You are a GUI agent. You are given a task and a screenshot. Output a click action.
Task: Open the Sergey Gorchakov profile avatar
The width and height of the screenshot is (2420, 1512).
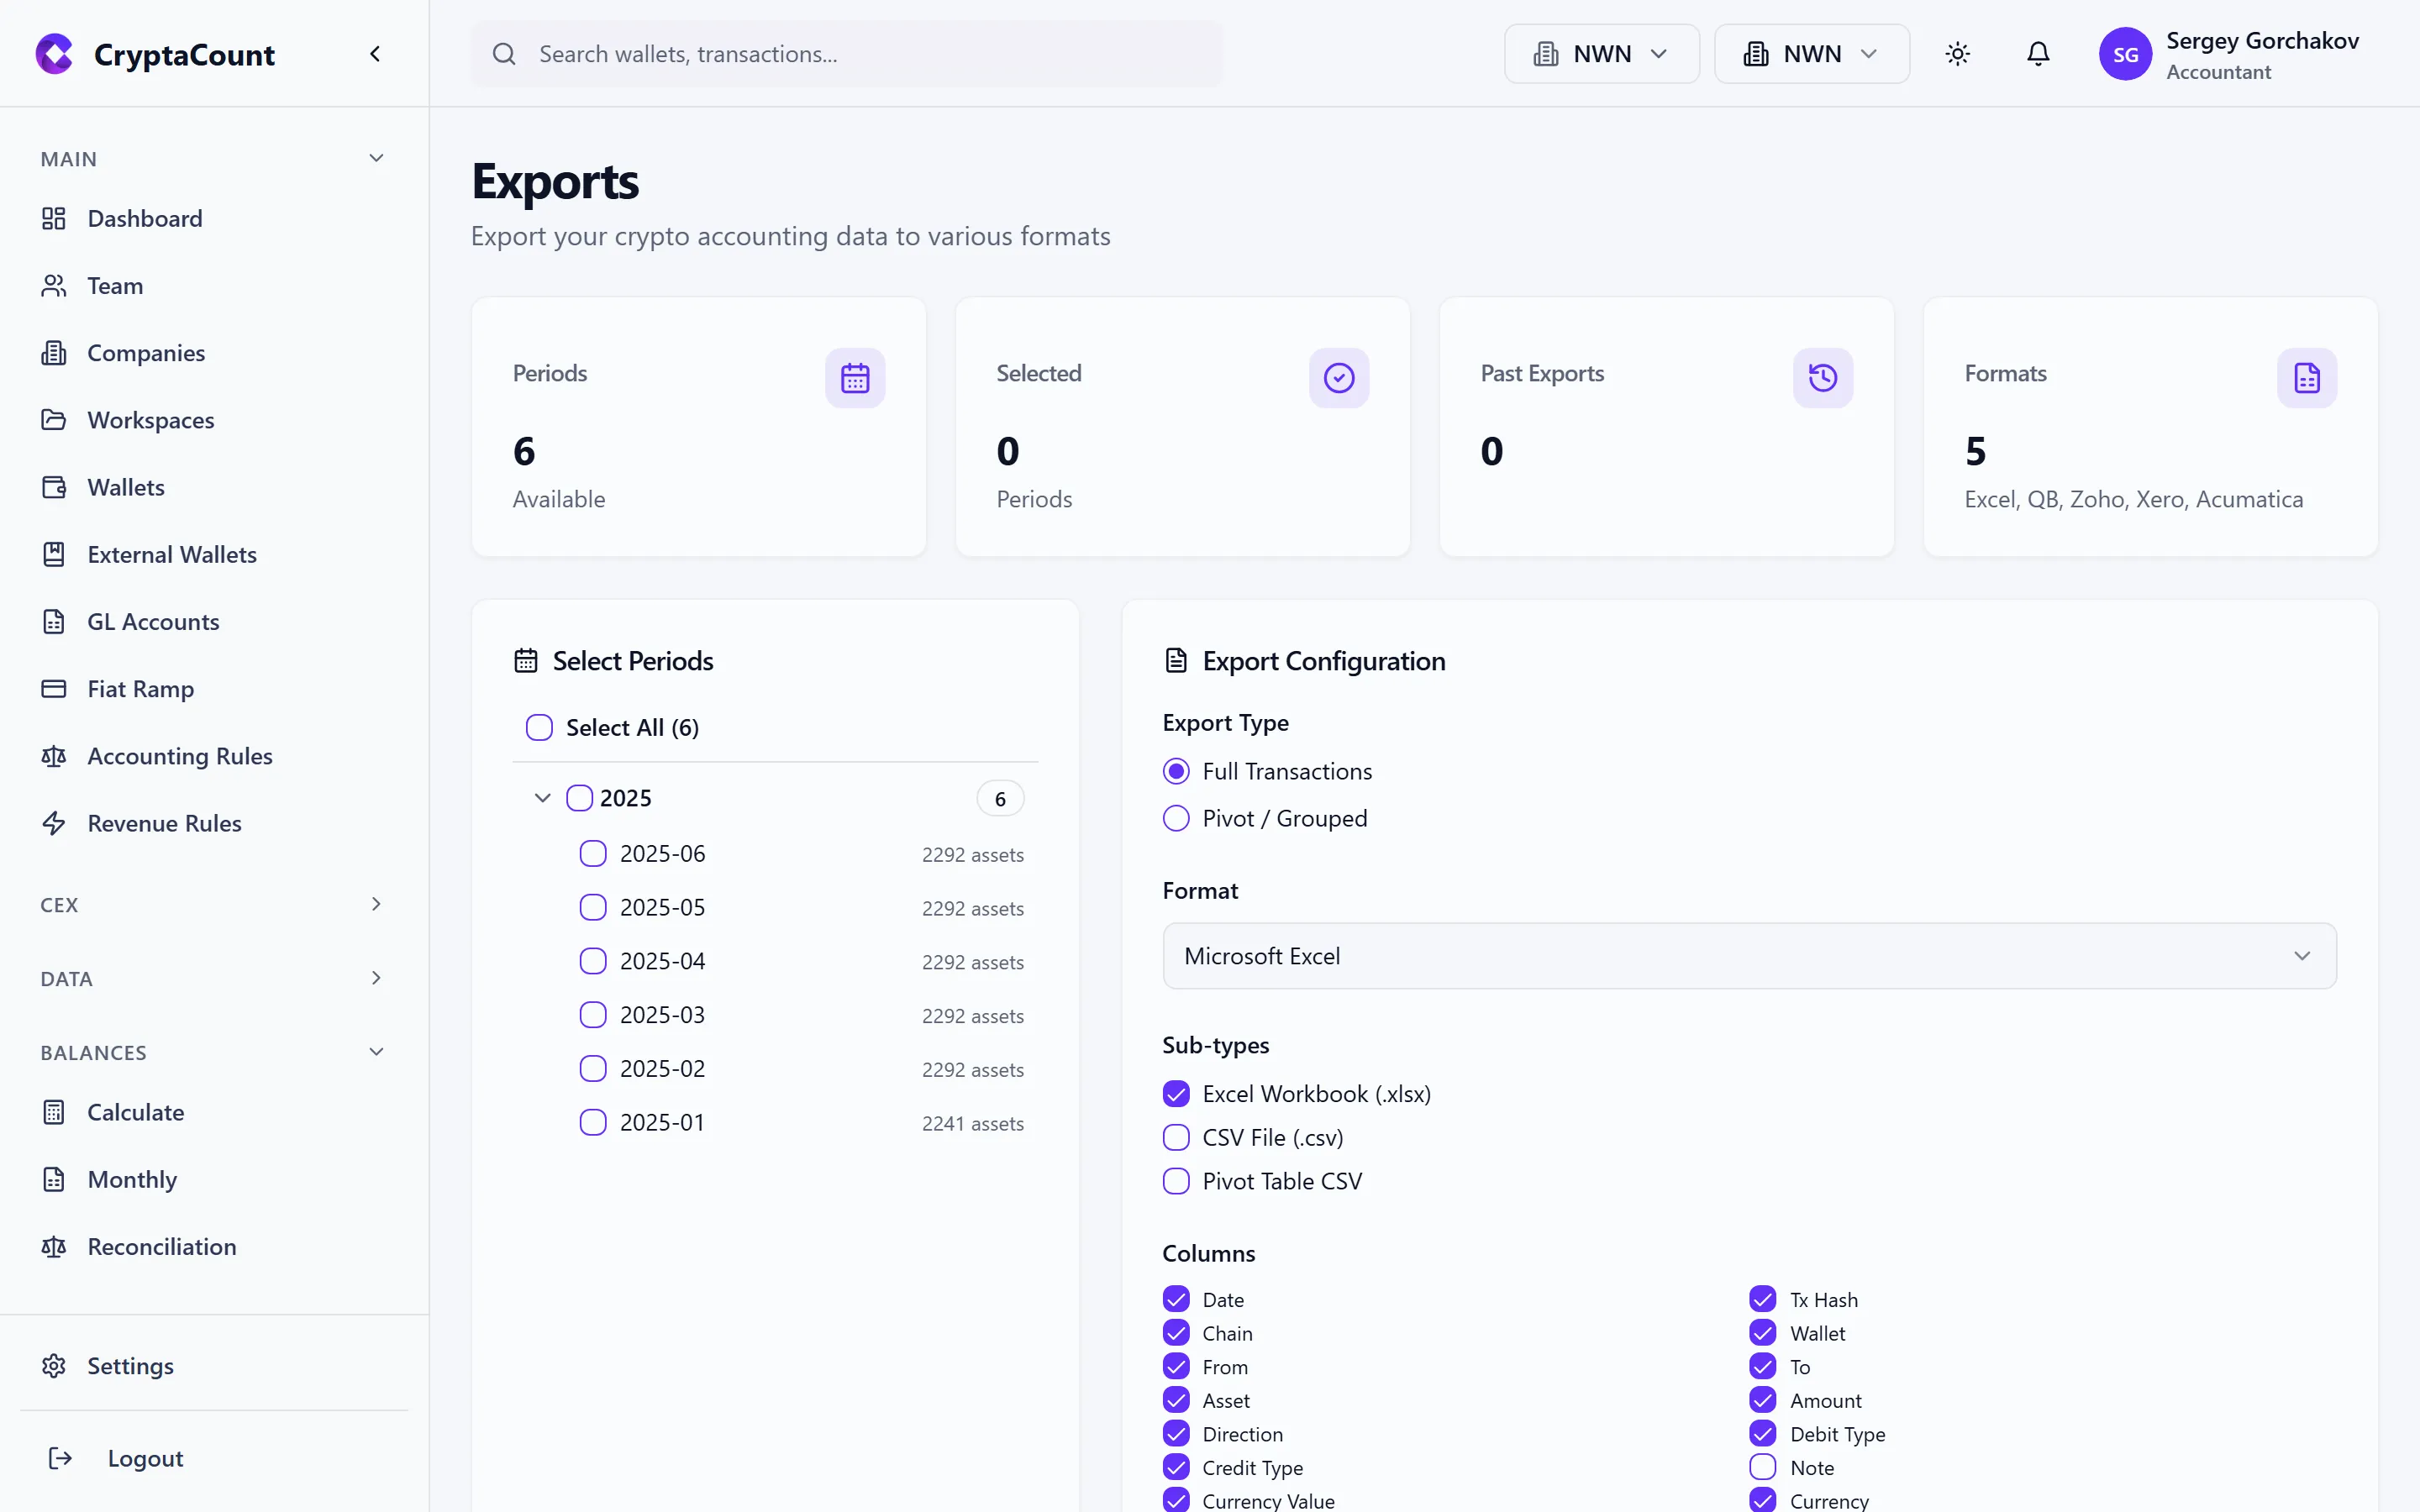click(x=2127, y=54)
